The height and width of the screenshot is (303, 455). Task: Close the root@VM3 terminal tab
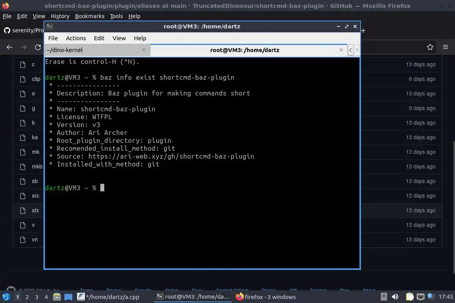point(341,50)
